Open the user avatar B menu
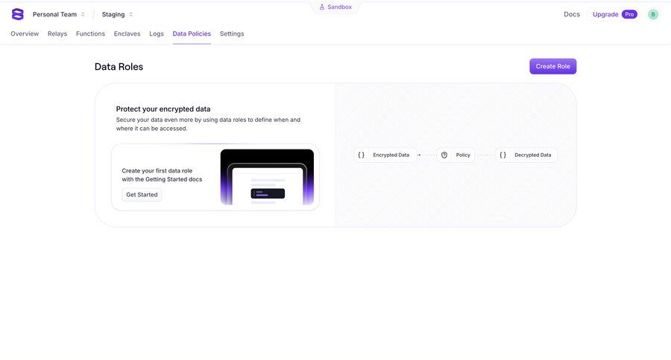 [652, 14]
